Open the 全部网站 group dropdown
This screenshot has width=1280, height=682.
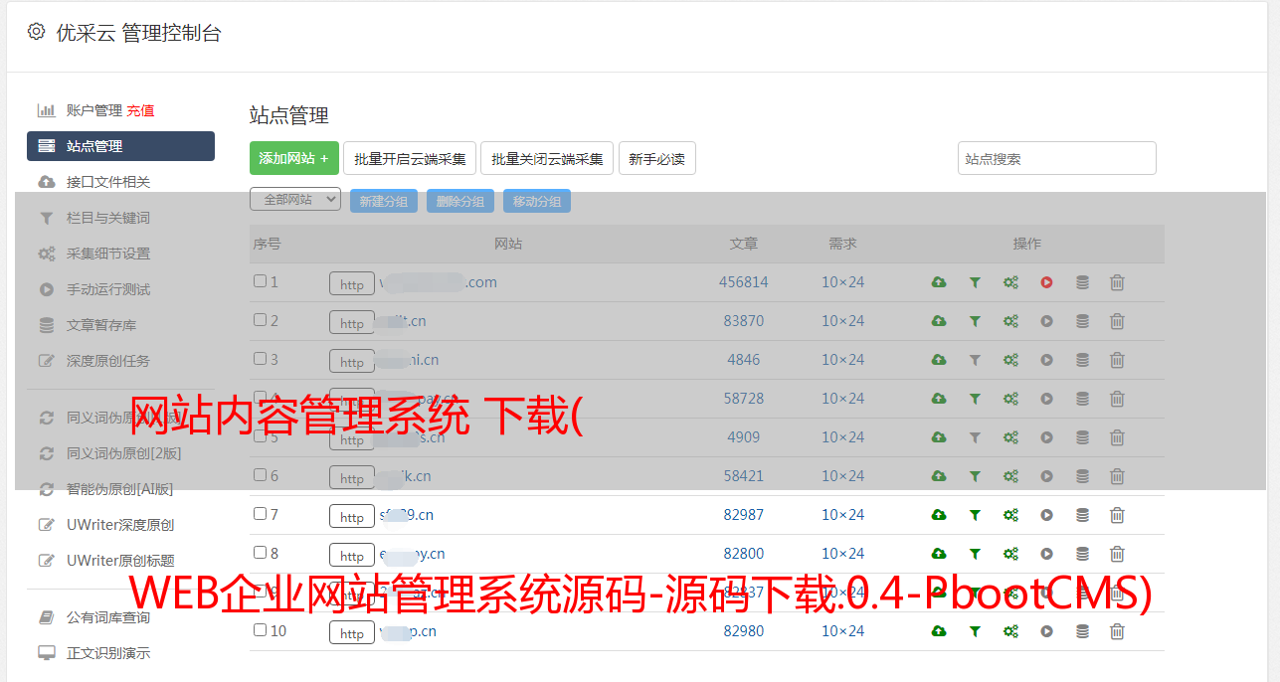click(295, 200)
